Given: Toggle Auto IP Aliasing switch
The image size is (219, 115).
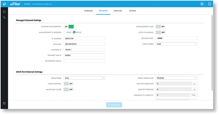Looking at the screenshot, I should [160, 32].
